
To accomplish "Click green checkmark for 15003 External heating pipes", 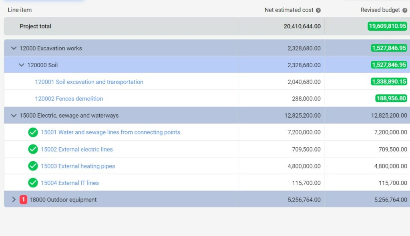I will pyautogui.click(x=33, y=166).
